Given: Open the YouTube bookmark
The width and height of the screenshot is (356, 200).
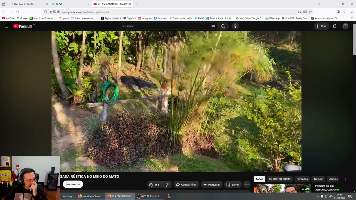Looking at the screenshot, I should (x=8, y=18).
